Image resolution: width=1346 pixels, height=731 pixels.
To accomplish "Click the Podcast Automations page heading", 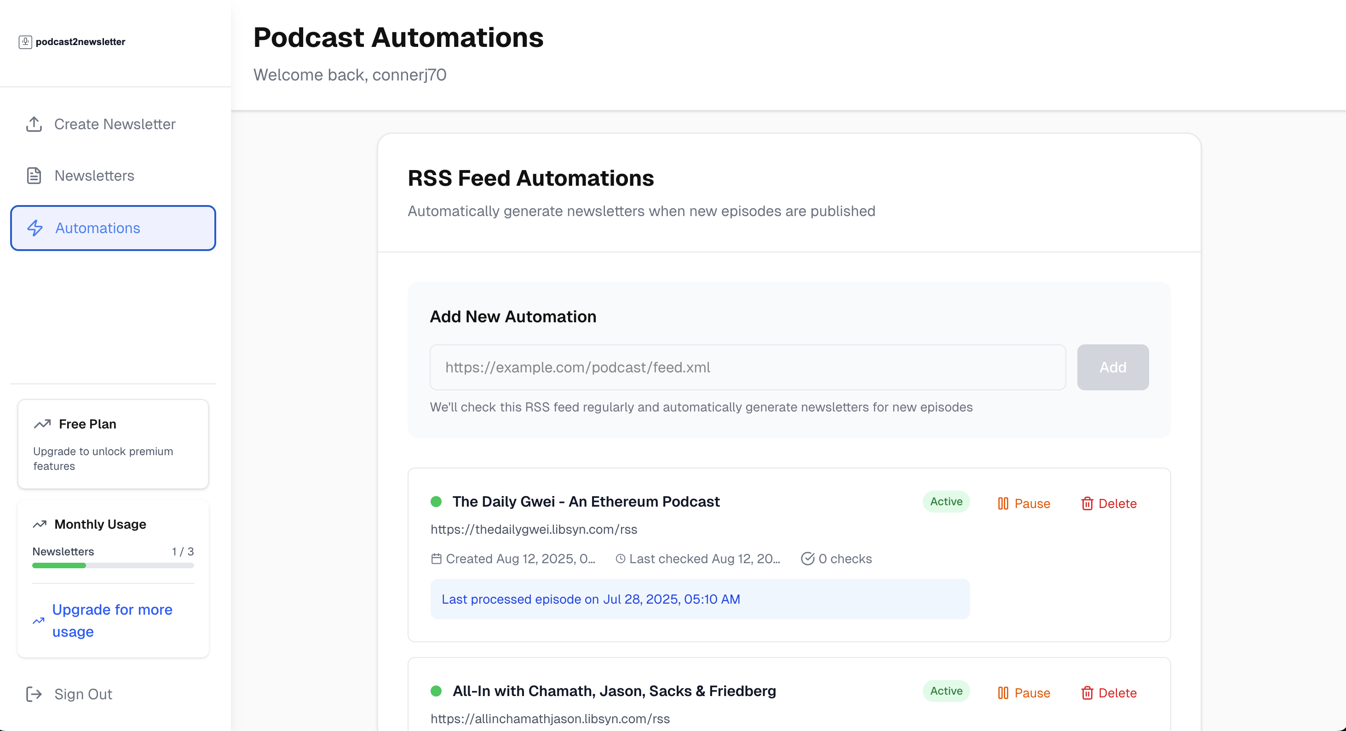I will point(399,38).
